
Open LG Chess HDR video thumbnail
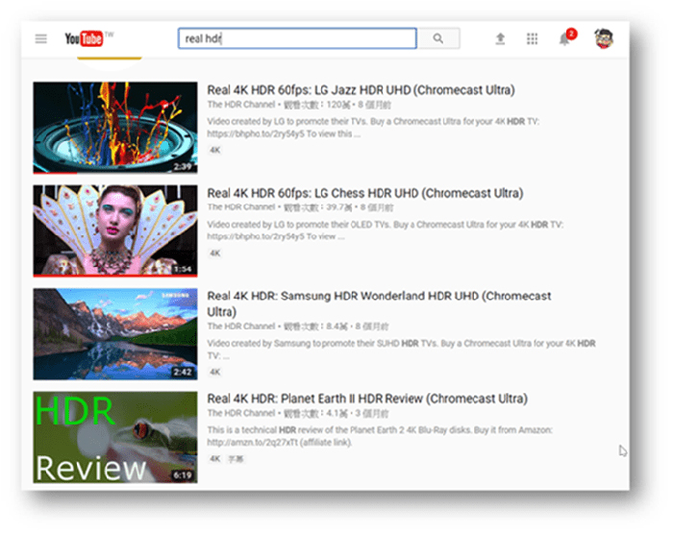[115, 231]
